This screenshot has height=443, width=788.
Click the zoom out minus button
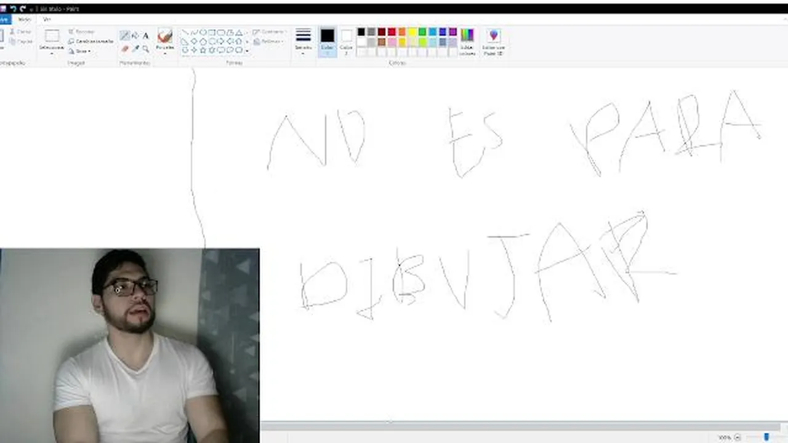coord(738,437)
